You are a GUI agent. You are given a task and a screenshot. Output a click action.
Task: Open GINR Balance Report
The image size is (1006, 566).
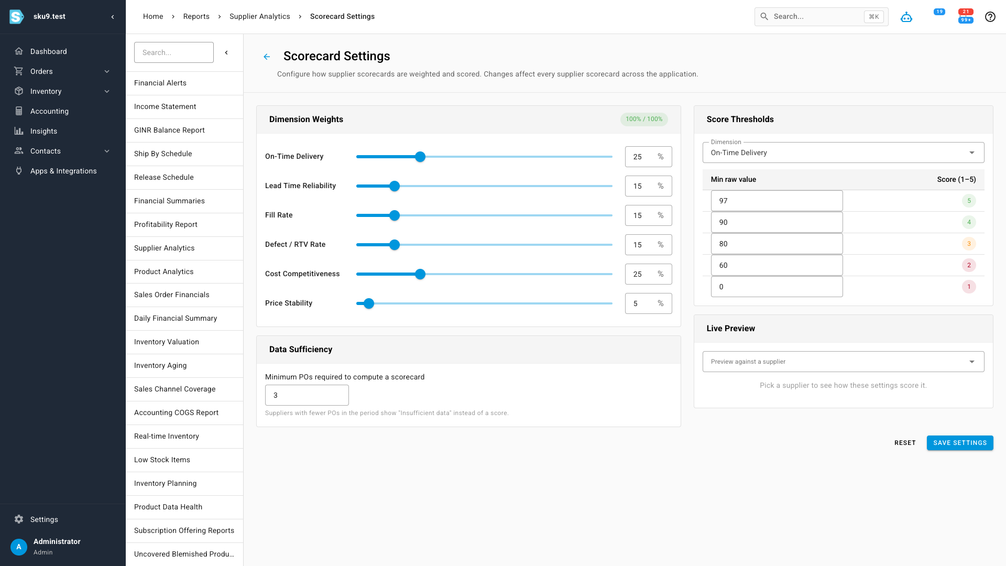point(184,130)
